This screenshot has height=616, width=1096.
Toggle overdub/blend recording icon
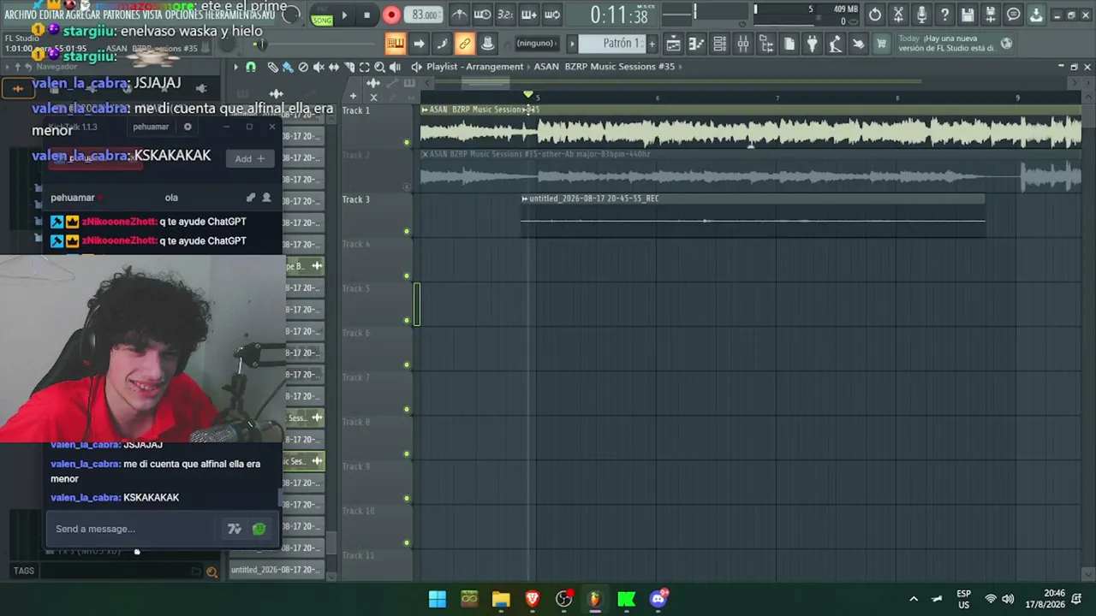pos(529,15)
